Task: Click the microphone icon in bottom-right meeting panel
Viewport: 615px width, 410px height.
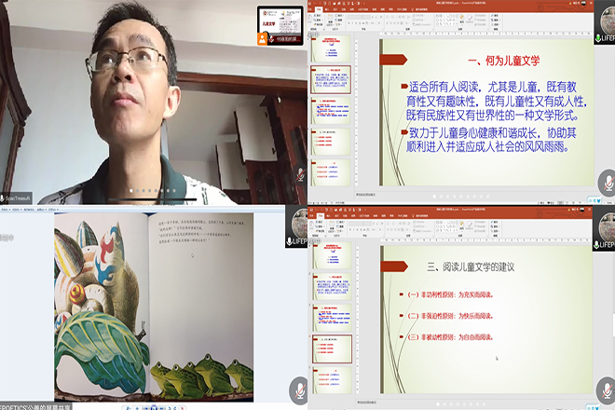Action: (x=608, y=389)
